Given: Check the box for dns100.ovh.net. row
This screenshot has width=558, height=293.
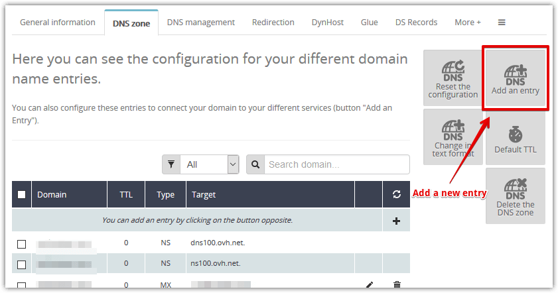Looking at the screenshot, I should (x=22, y=244).
